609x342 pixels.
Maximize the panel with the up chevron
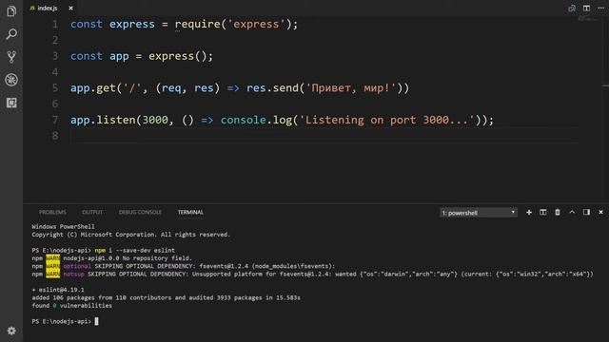pos(572,212)
